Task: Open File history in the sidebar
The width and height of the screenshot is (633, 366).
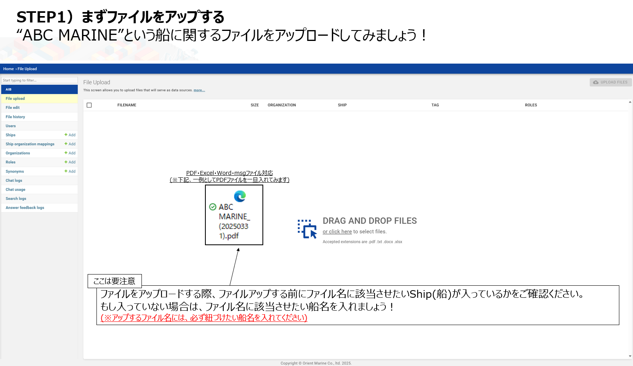Action: tap(15, 117)
